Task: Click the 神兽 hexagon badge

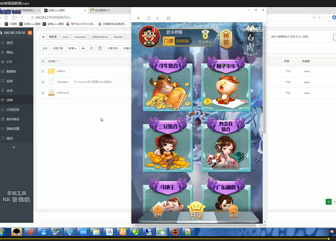Action: [x=226, y=39]
